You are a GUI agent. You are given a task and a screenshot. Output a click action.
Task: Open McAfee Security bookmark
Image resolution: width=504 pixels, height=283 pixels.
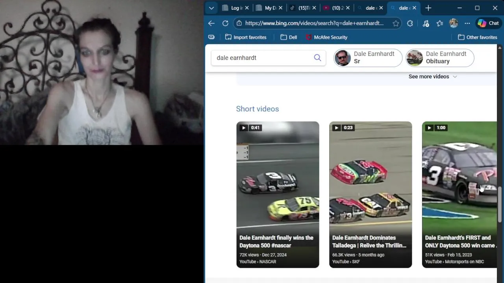tap(326, 37)
